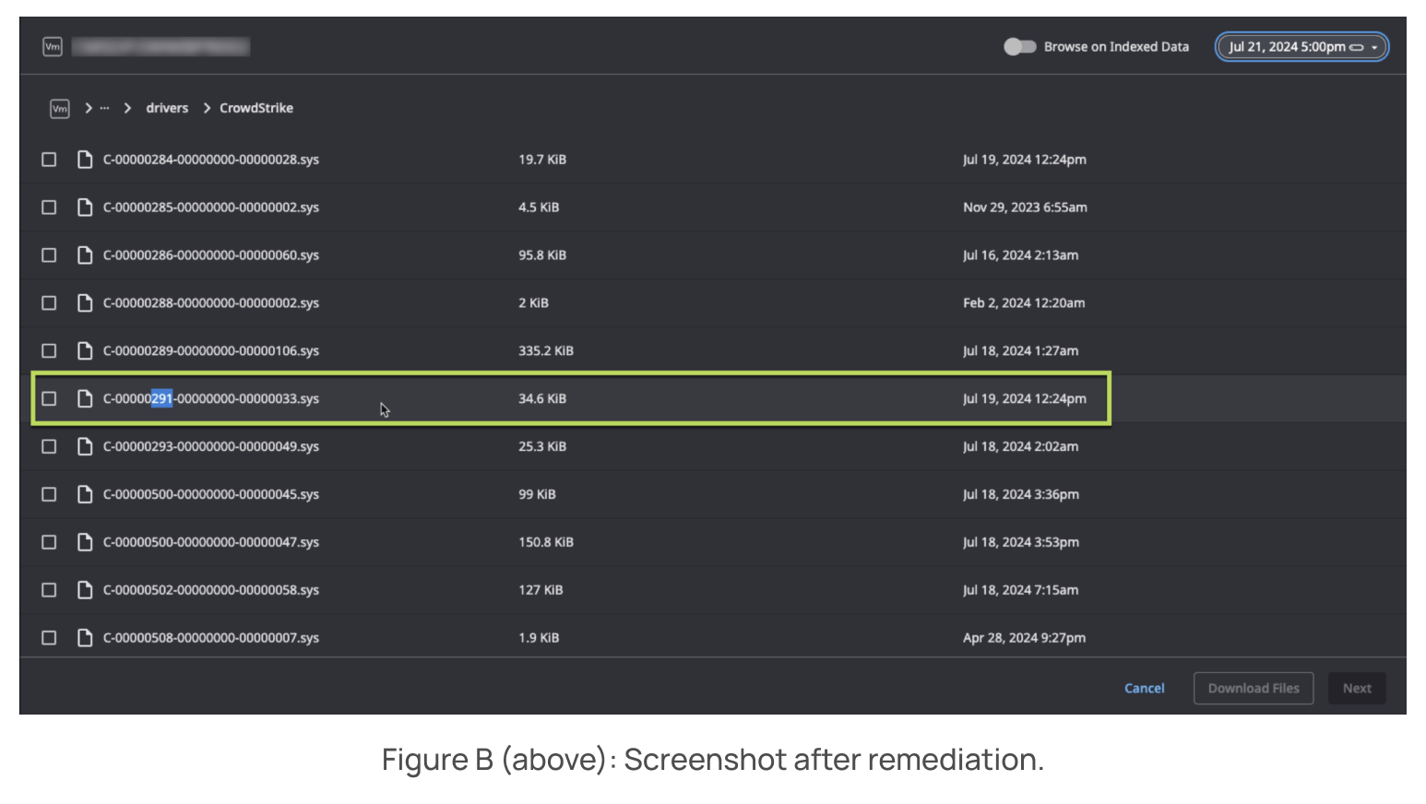Check the box for C-00000291-00000000-00000033.sys
This screenshot has height=804, width=1426.
pyautogui.click(x=49, y=398)
